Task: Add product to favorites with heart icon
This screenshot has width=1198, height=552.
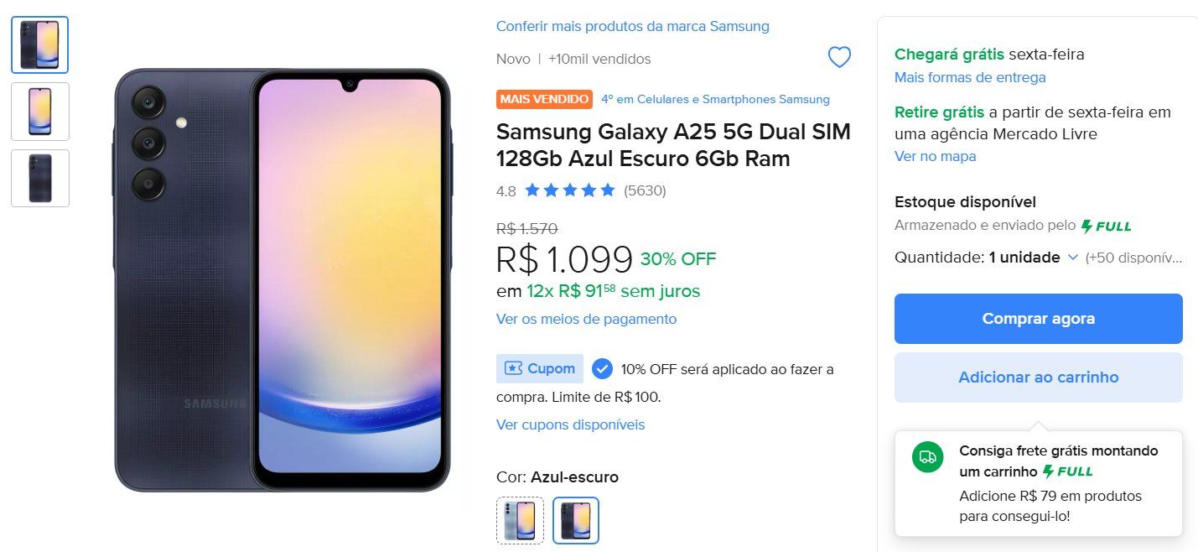Action: (839, 57)
